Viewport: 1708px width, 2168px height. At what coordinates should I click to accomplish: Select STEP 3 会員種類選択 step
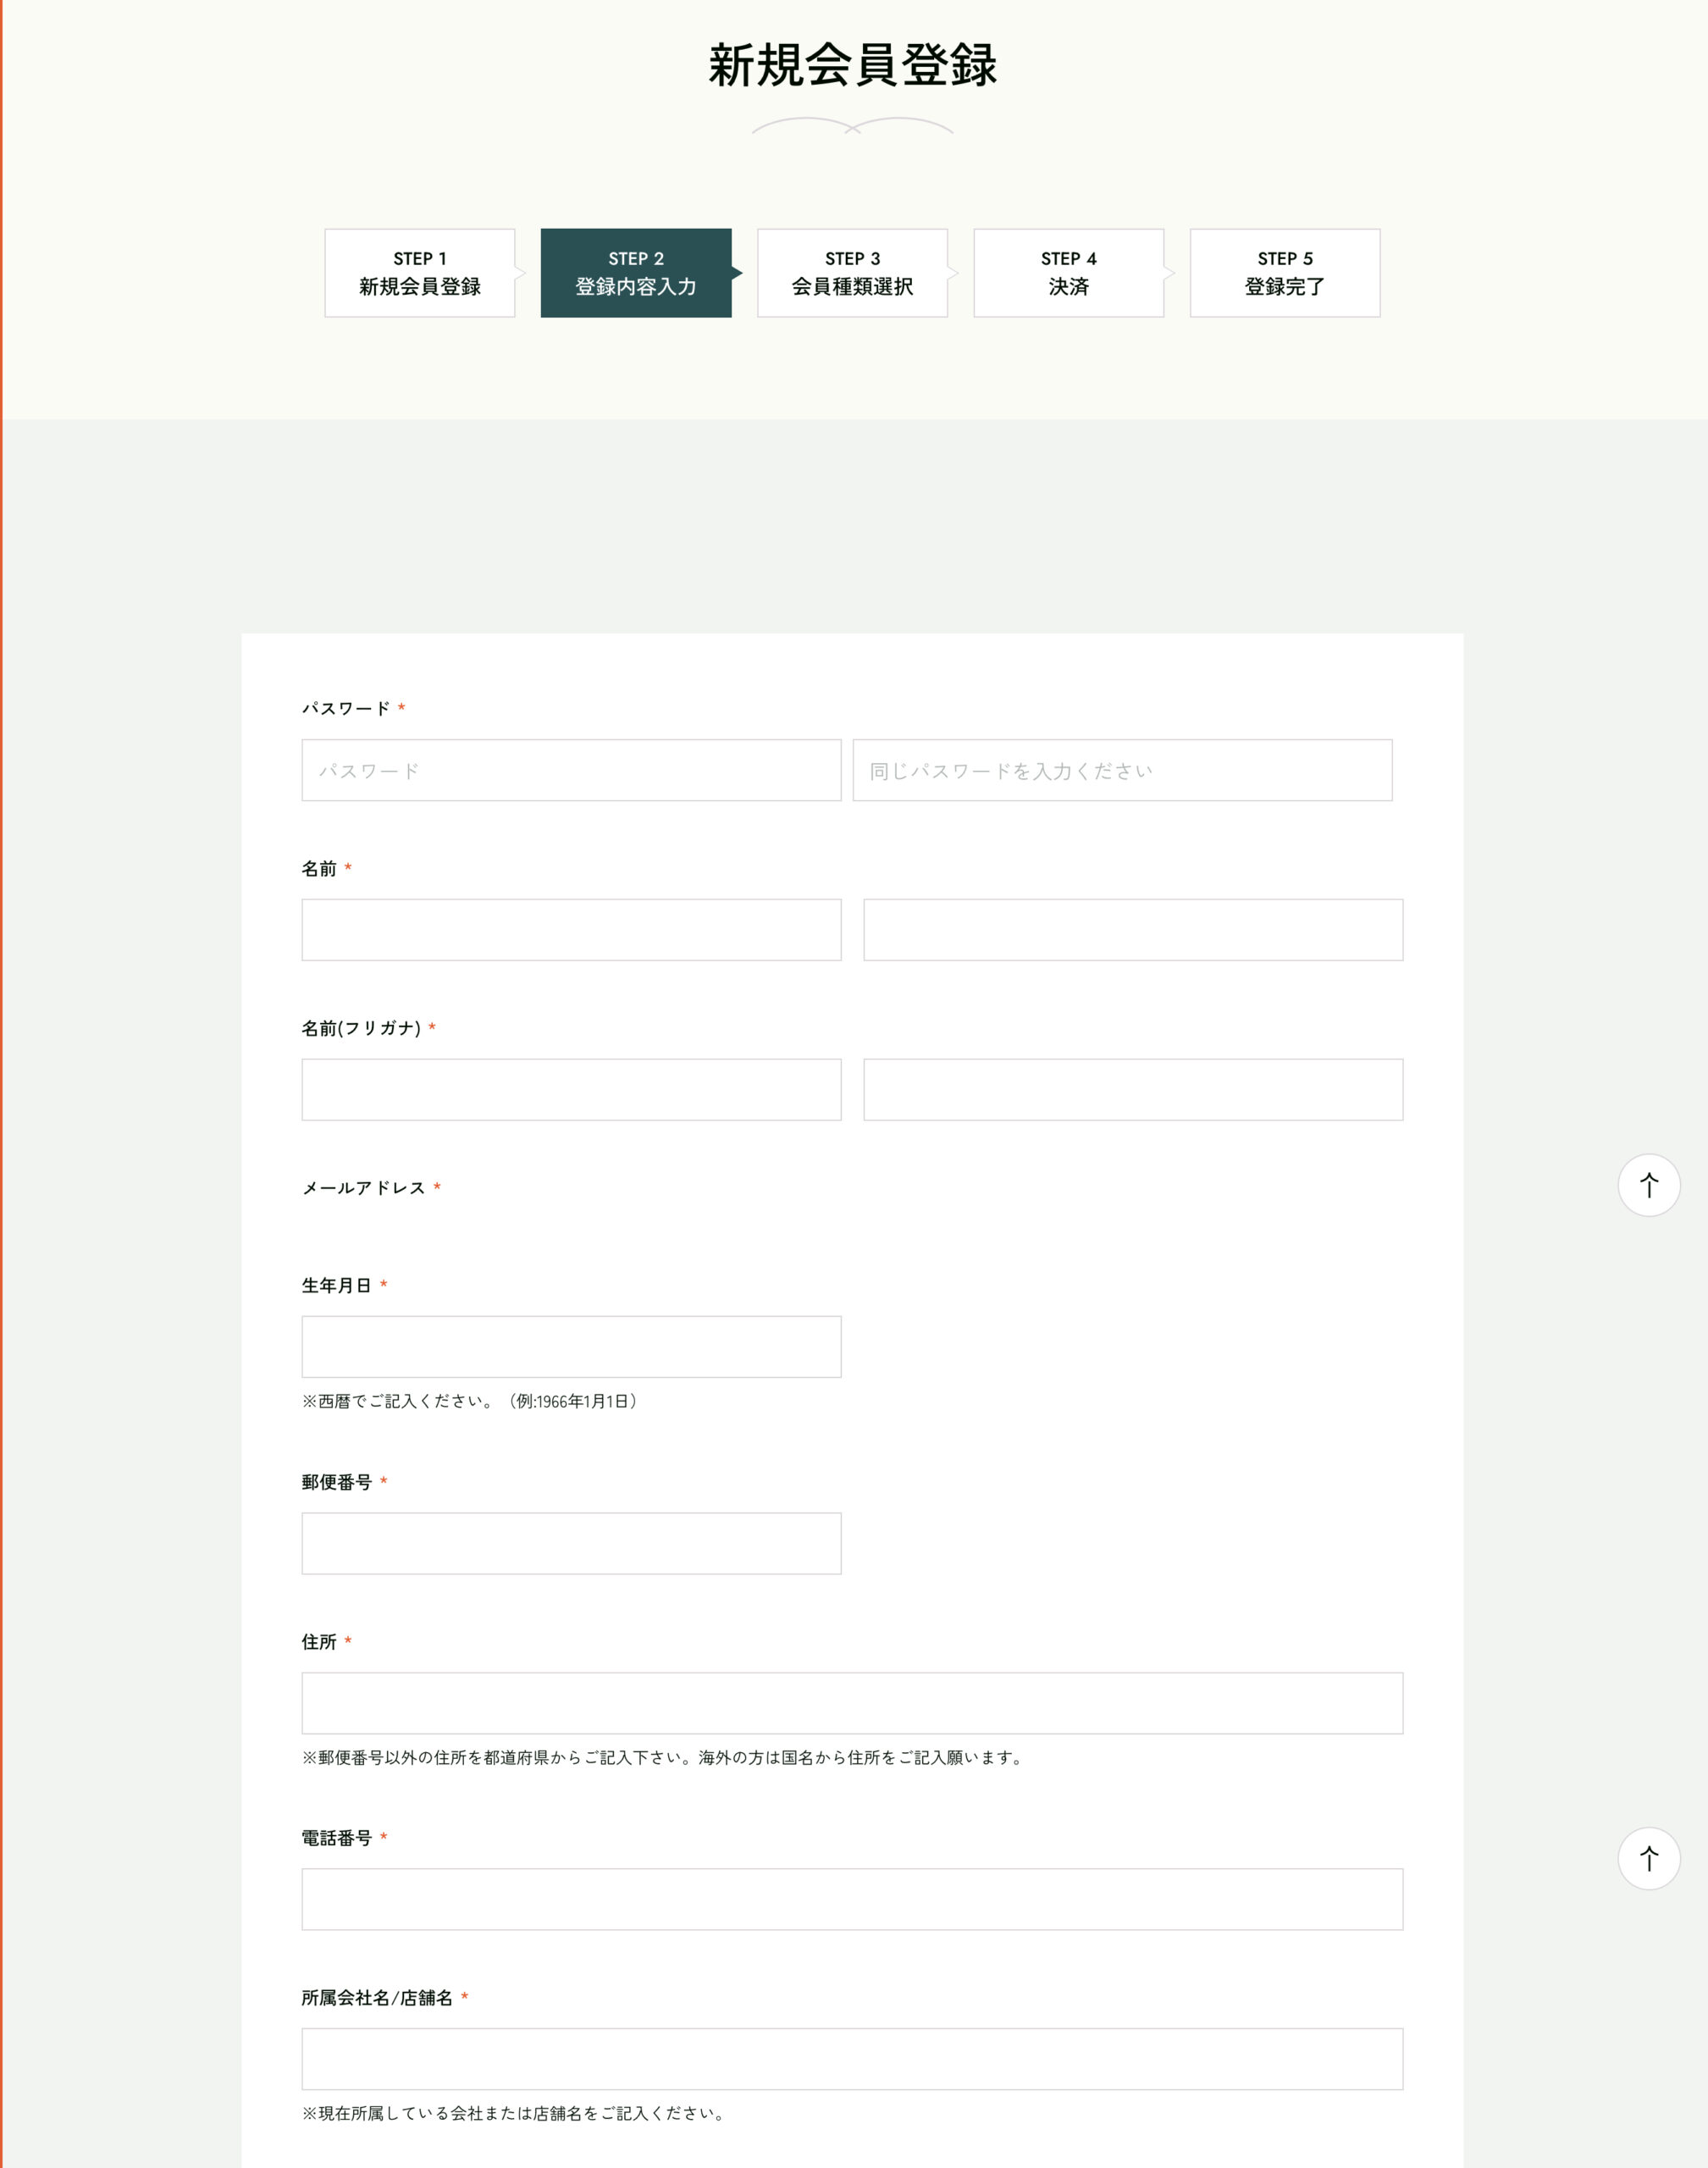click(852, 273)
